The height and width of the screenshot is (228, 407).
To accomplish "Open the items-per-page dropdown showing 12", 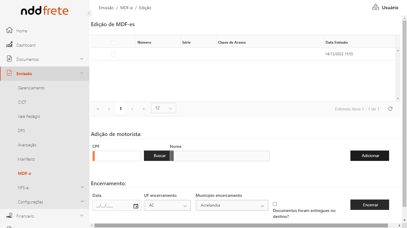I will click(163, 108).
